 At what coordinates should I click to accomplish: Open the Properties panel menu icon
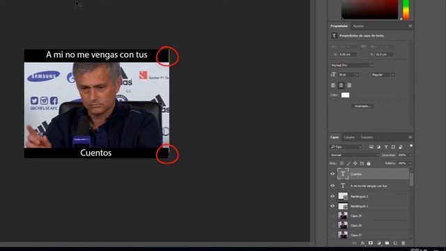(x=410, y=26)
